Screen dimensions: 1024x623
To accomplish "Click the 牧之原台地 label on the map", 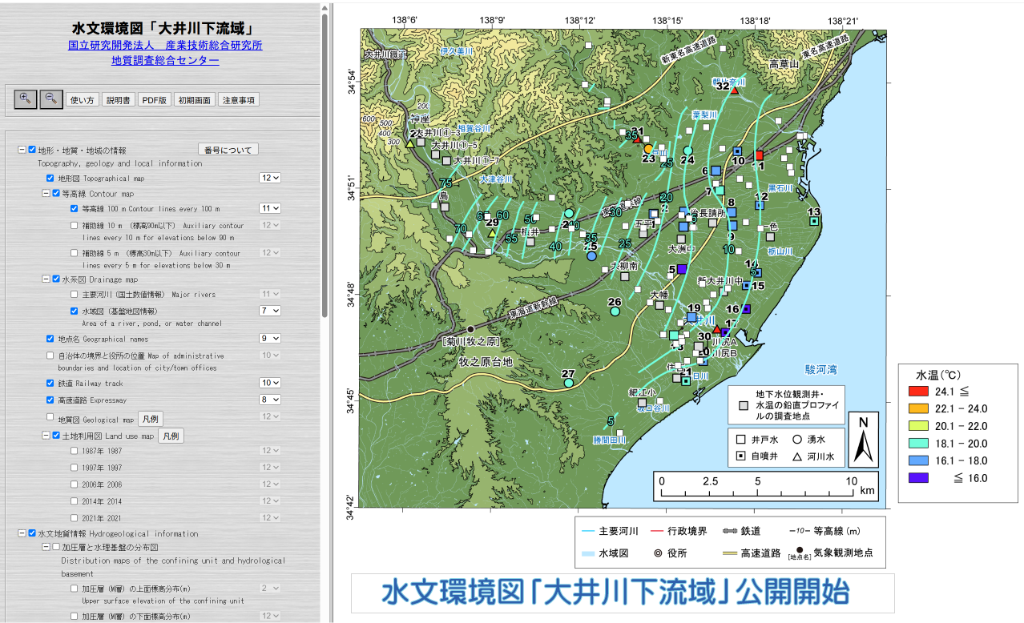I will (x=486, y=363).
